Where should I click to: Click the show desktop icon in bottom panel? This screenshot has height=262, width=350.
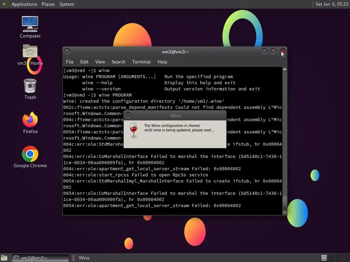click(4, 258)
